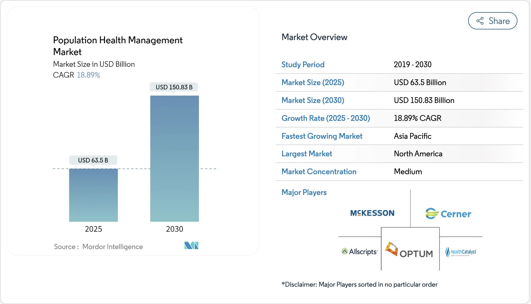The width and height of the screenshot is (531, 304).
Task: Click the Mordor Intelligence logo icon
Action: click(191, 245)
